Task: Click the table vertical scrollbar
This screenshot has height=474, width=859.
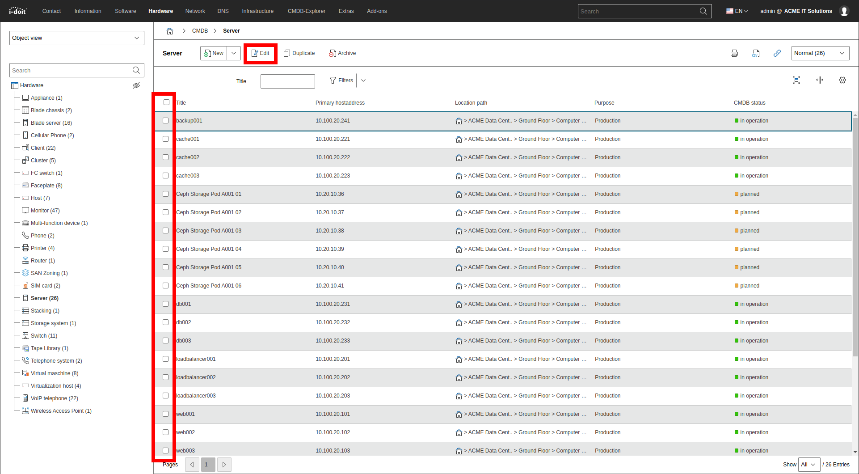Action: [855, 237]
